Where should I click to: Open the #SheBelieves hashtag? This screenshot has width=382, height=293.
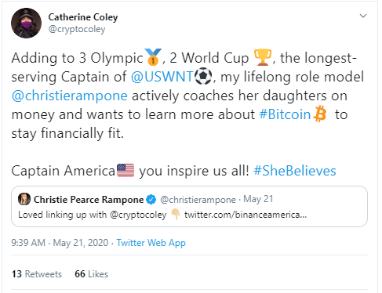(295, 171)
